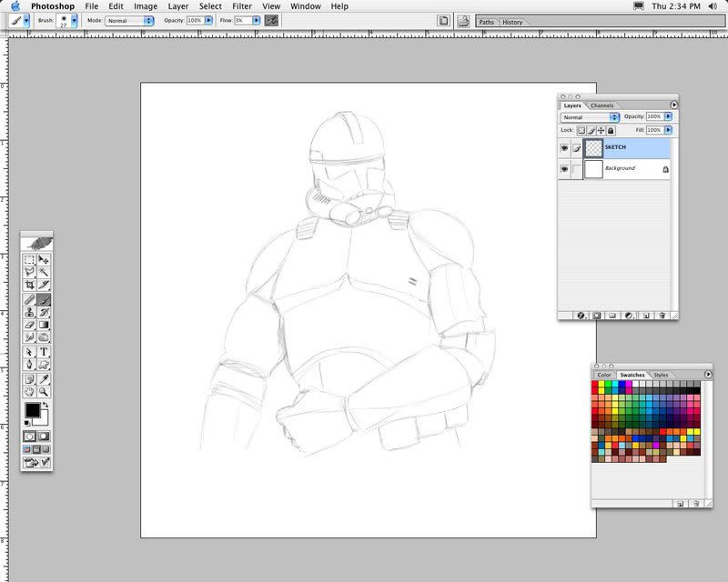Open the Layer menu
The image size is (728, 582).
coord(178,6)
